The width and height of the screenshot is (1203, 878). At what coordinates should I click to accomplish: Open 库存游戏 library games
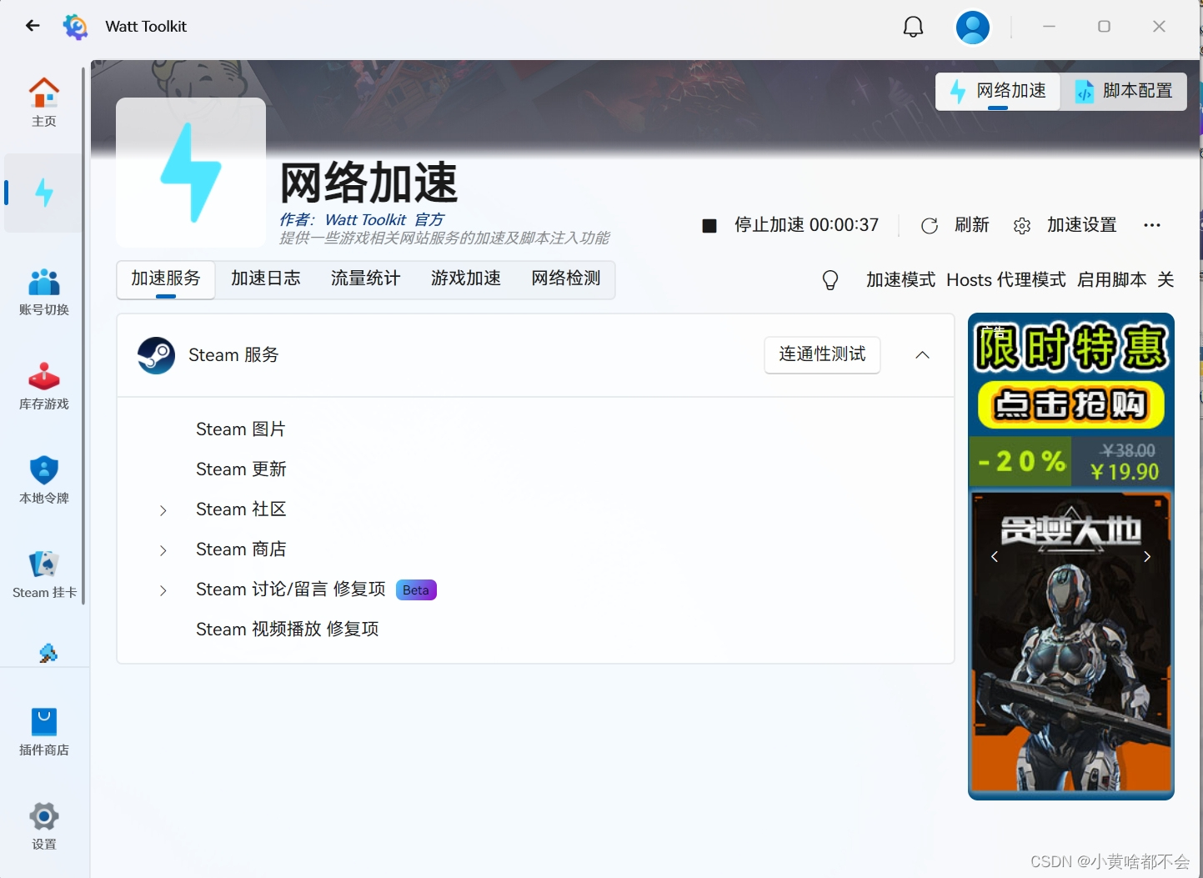click(x=44, y=386)
